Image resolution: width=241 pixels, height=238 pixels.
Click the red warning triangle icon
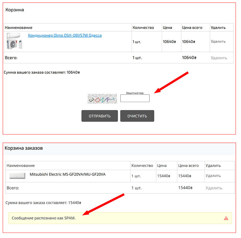pos(226,218)
